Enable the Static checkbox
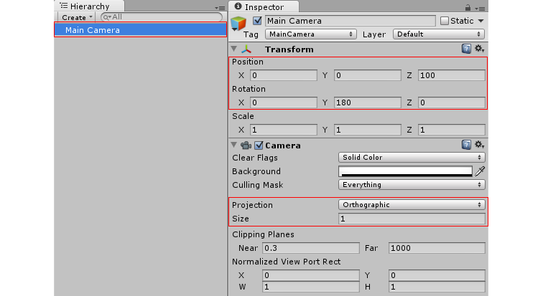This screenshot has height=296, width=543. click(445, 21)
